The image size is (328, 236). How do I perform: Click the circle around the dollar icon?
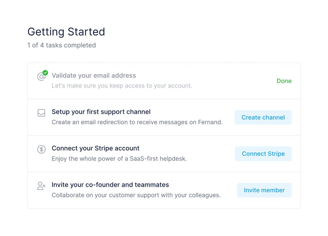[x=41, y=149]
